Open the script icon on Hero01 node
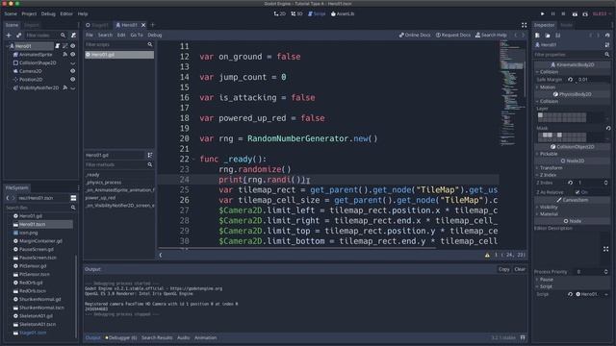 58,46
